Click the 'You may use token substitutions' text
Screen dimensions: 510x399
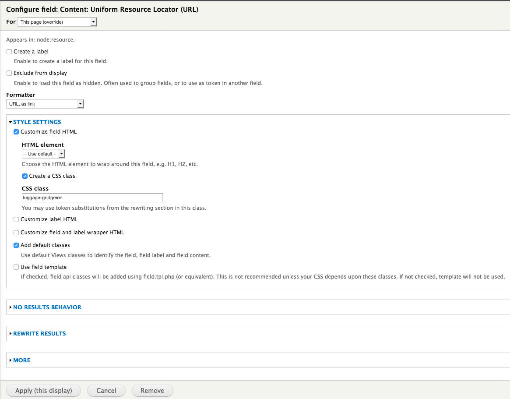114,208
